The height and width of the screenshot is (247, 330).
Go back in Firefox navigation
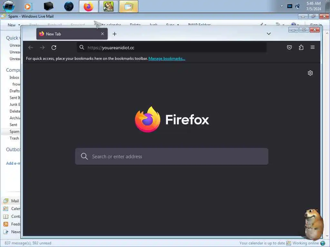(x=31, y=48)
